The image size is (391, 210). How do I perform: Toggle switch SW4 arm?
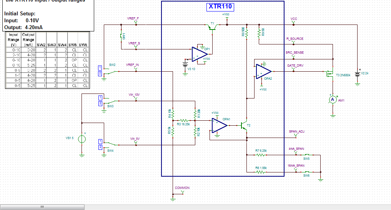tap(111, 144)
